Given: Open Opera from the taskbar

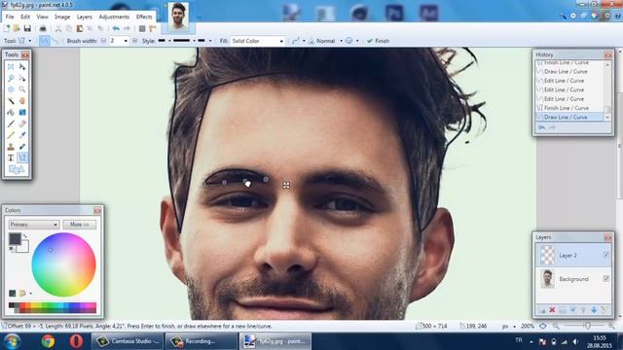Looking at the screenshot, I should [76, 341].
